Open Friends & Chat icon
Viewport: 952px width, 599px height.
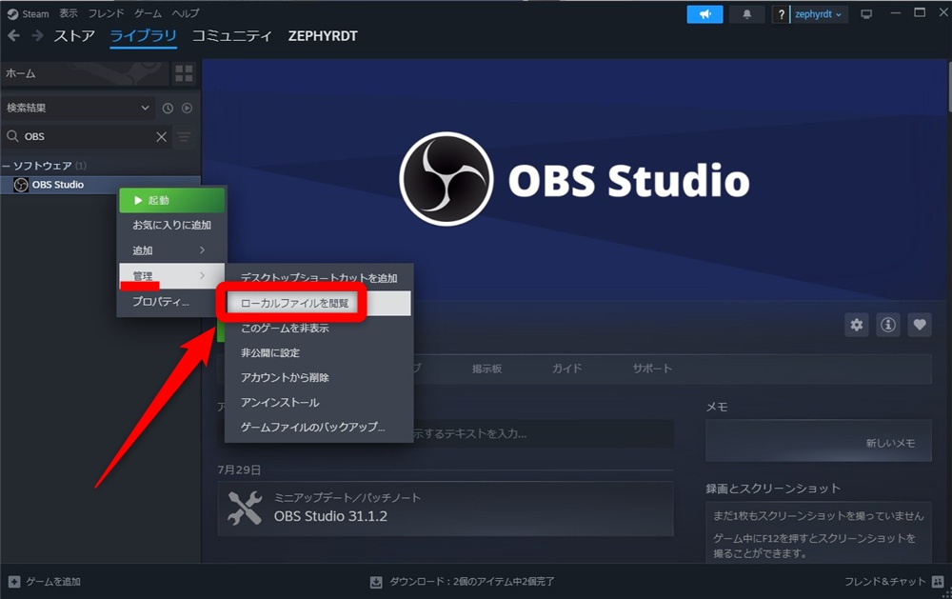coord(938,581)
